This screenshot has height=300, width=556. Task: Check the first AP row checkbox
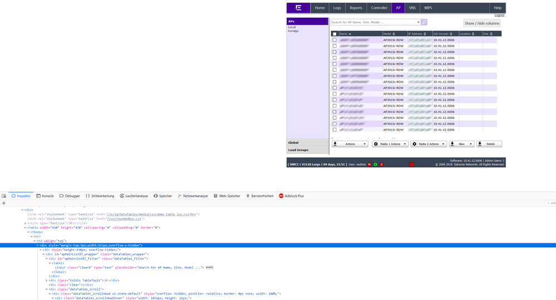tap(334, 40)
